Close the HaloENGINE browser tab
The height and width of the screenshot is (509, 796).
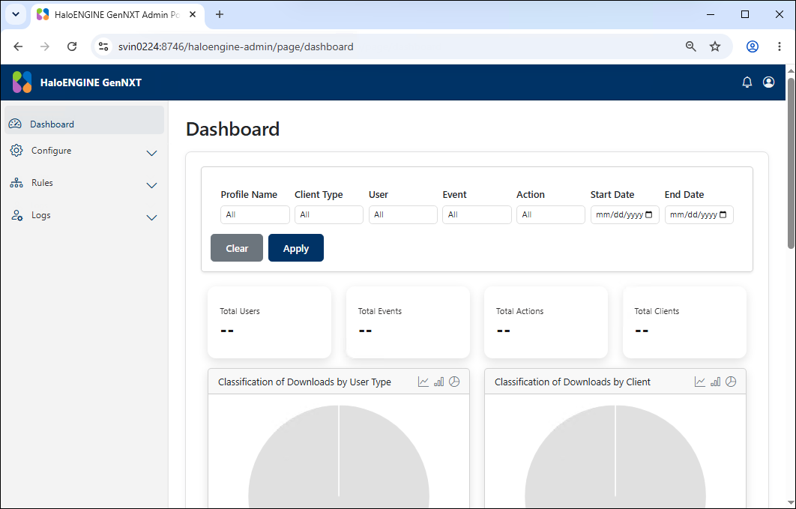[193, 15]
